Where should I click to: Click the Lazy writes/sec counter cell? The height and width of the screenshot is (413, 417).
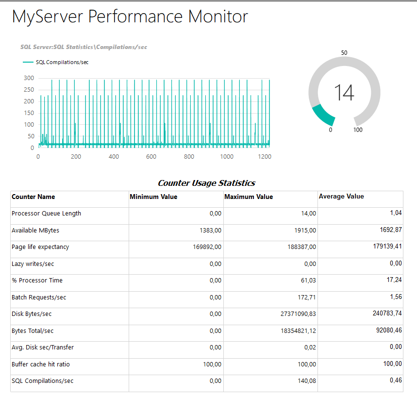coord(33,264)
